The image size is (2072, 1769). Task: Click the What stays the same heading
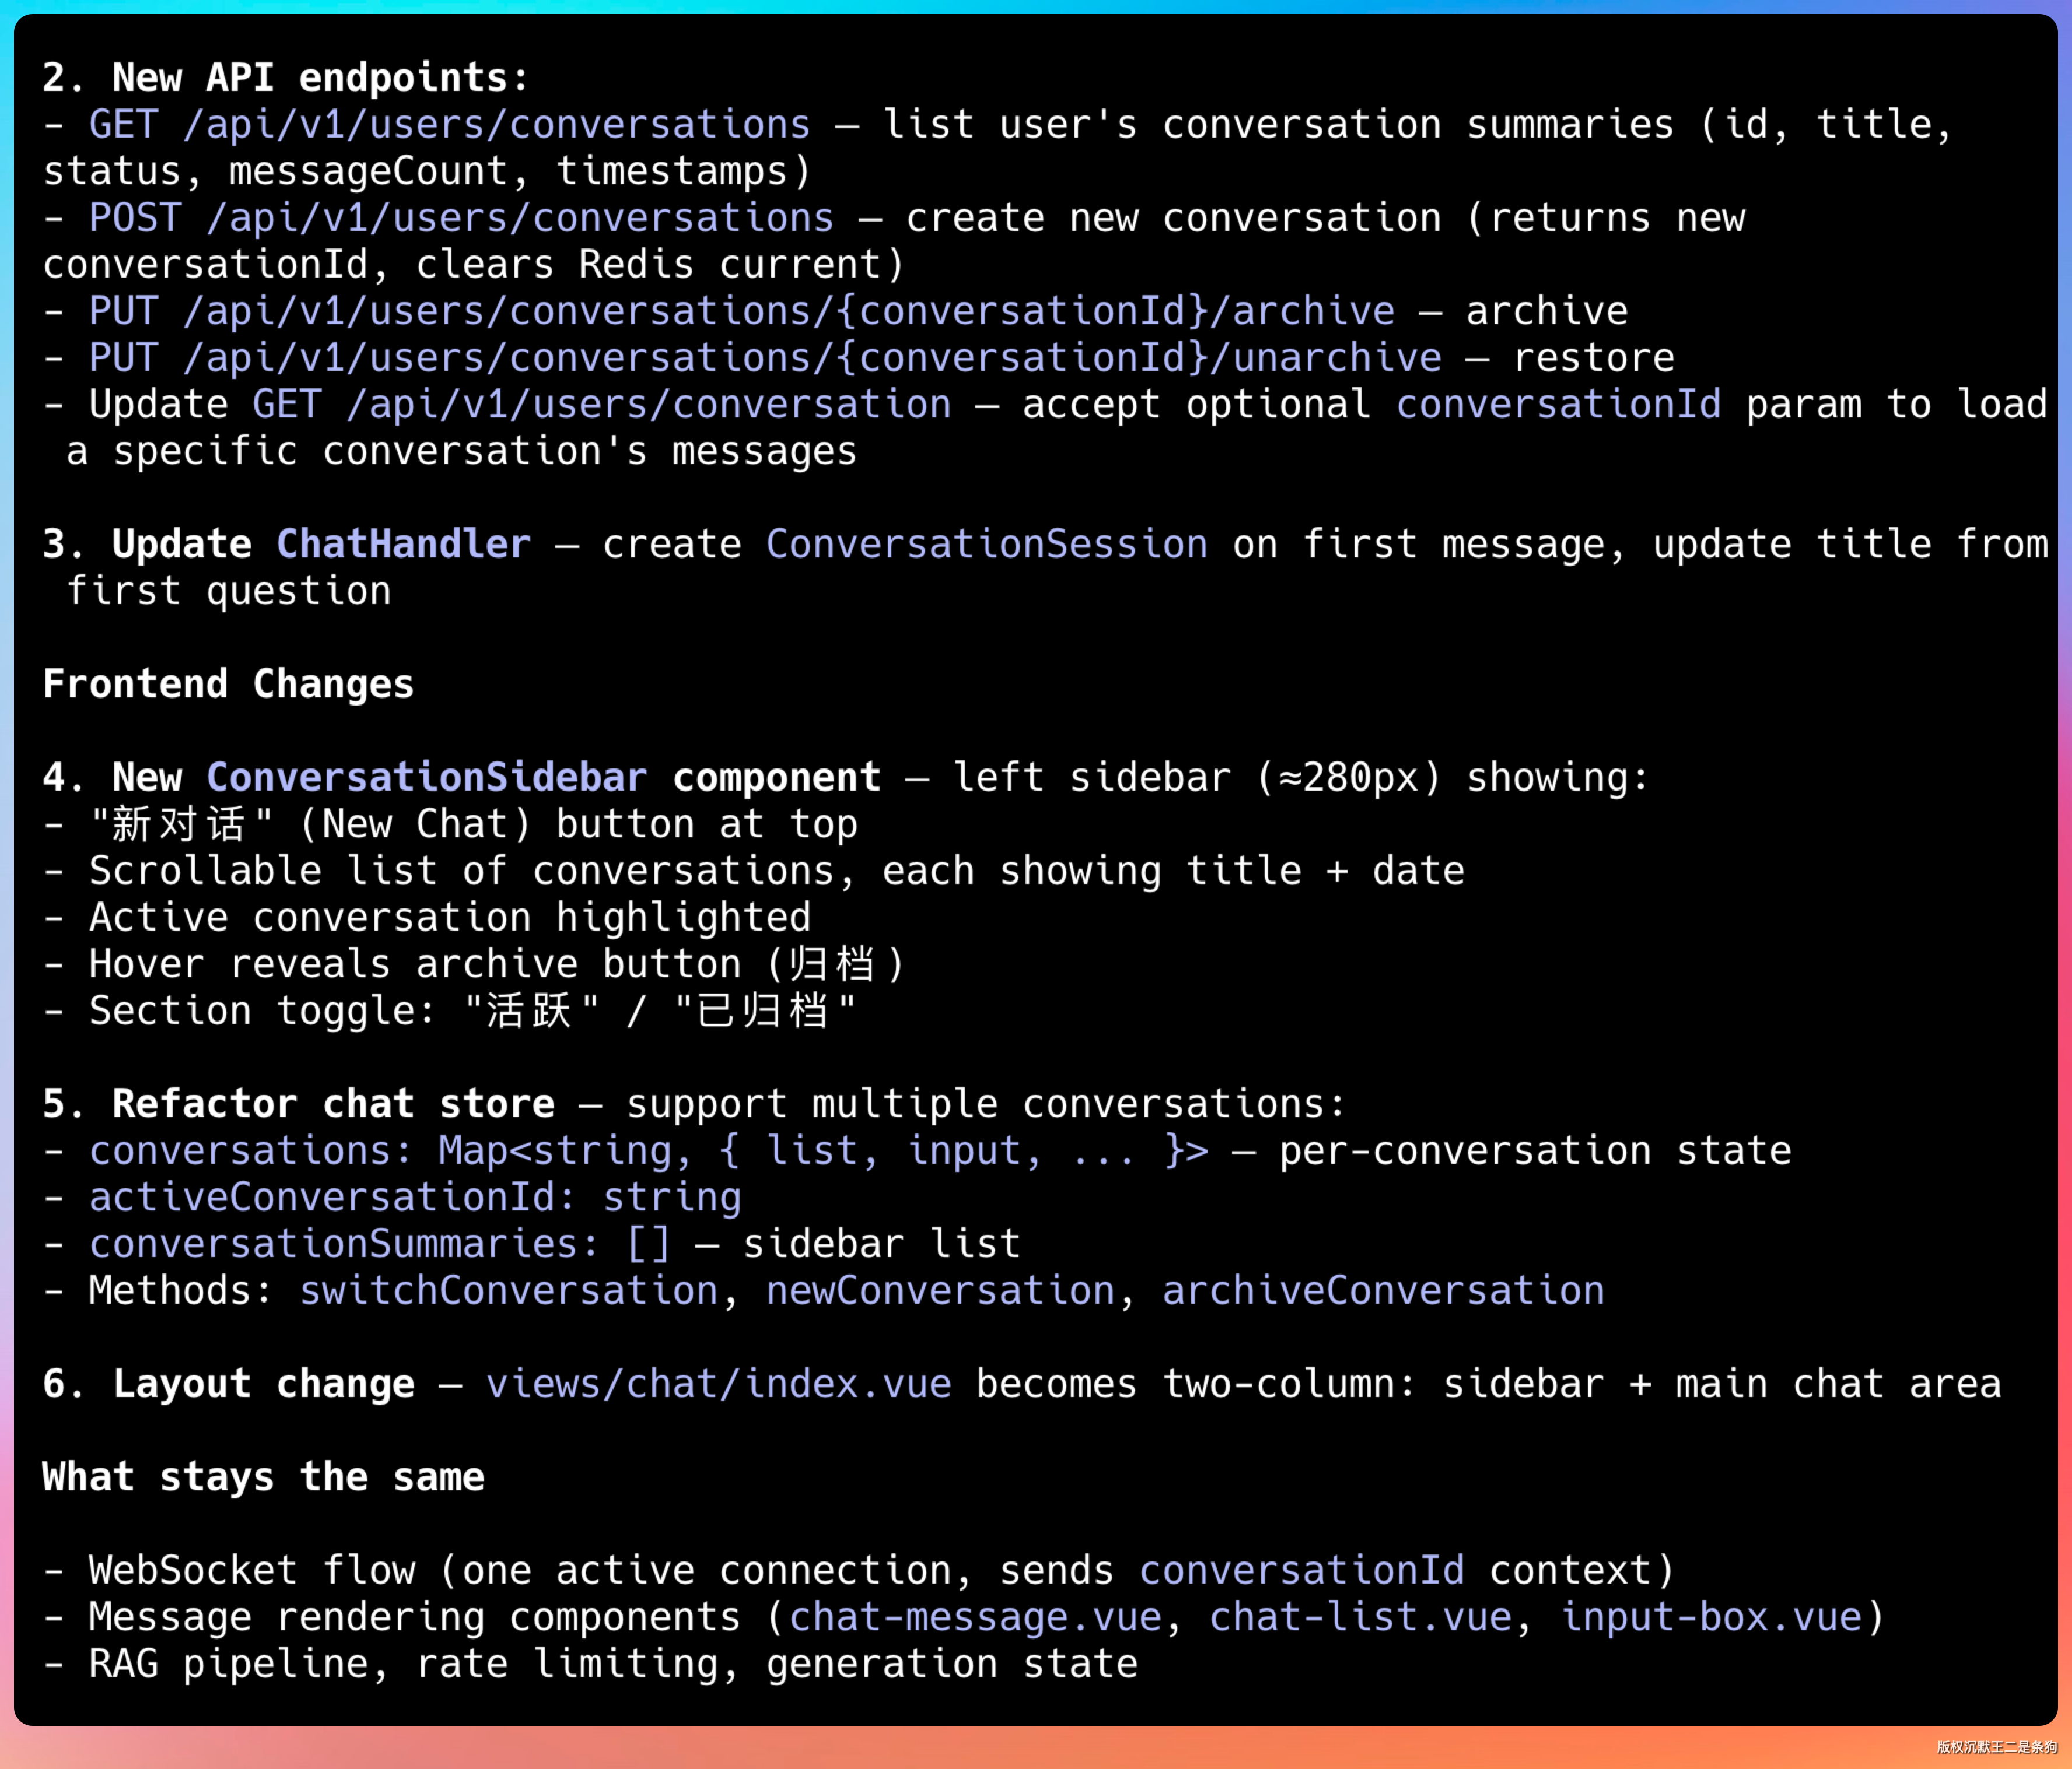263,1477
